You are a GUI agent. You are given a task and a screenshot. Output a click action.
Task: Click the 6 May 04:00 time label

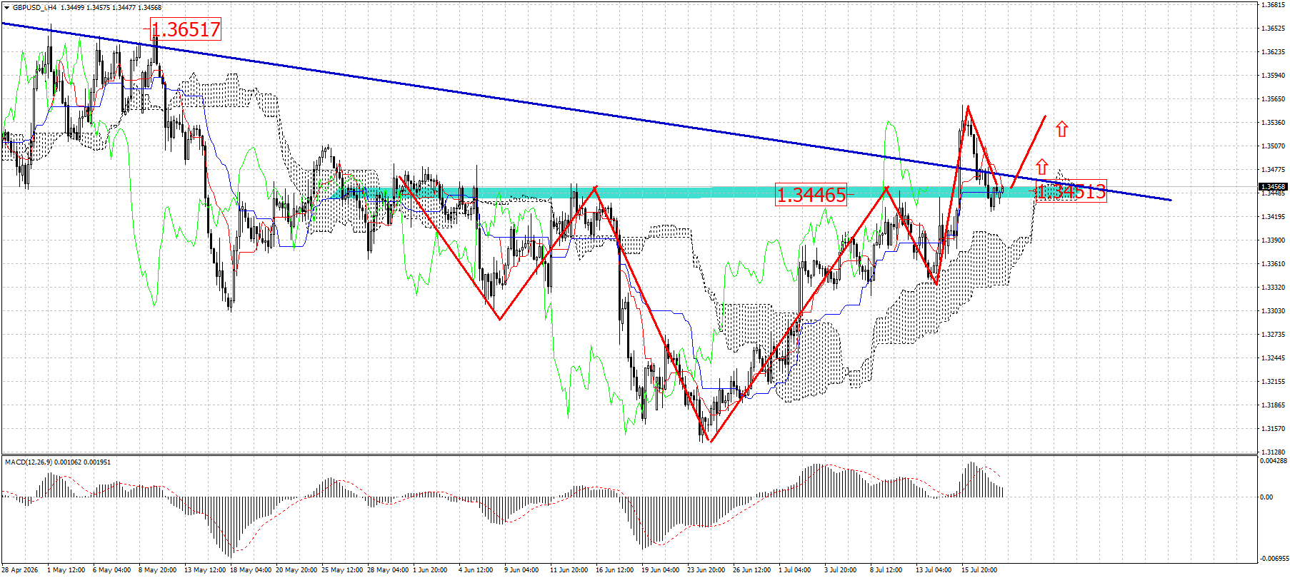(x=112, y=570)
